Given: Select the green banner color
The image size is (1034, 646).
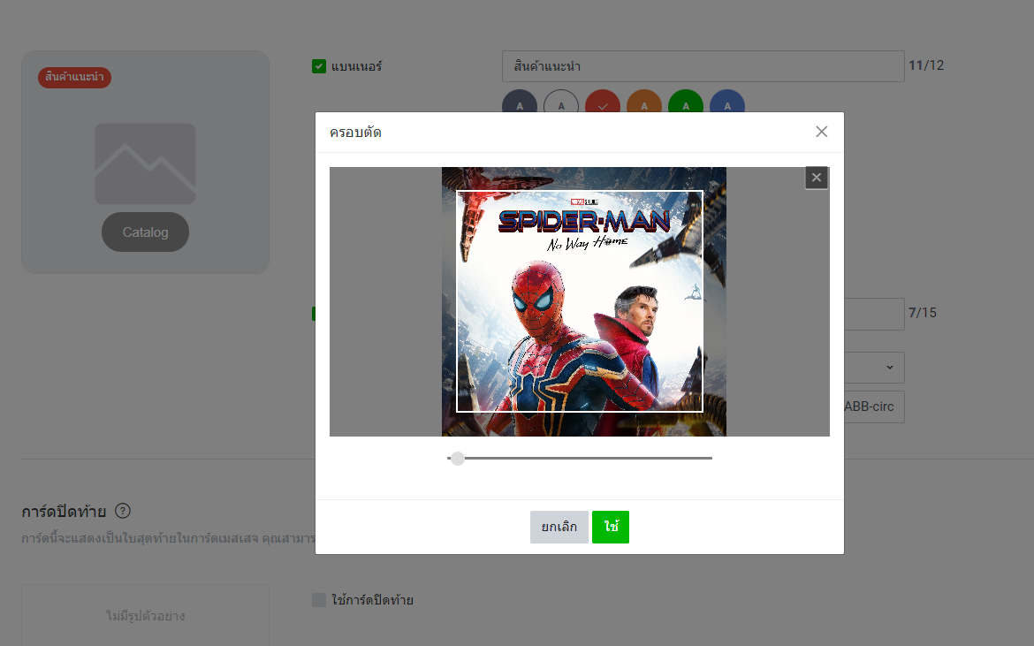Looking at the screenshot, I should click(686, 103).
